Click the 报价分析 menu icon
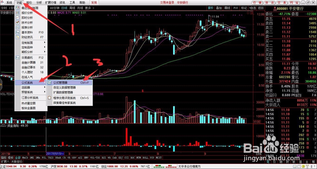The height and width of the screenshot is (169, 317). (17, 13)
